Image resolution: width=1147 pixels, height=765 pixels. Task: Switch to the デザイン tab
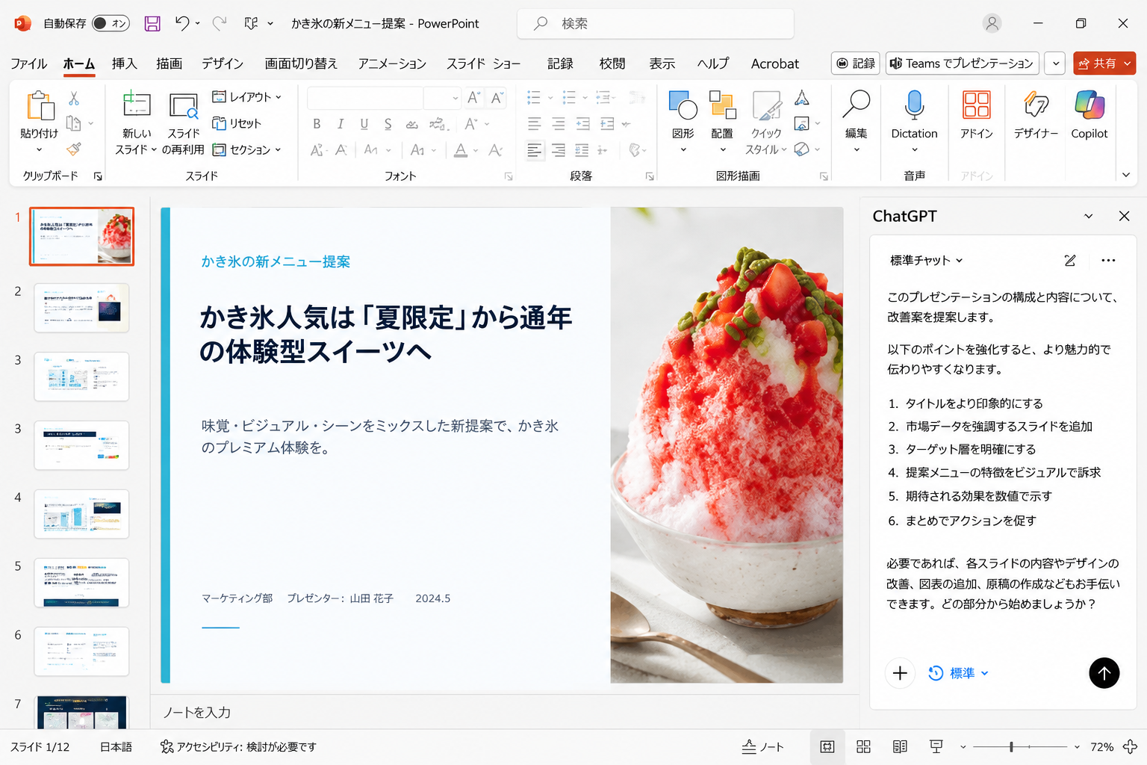223,64
